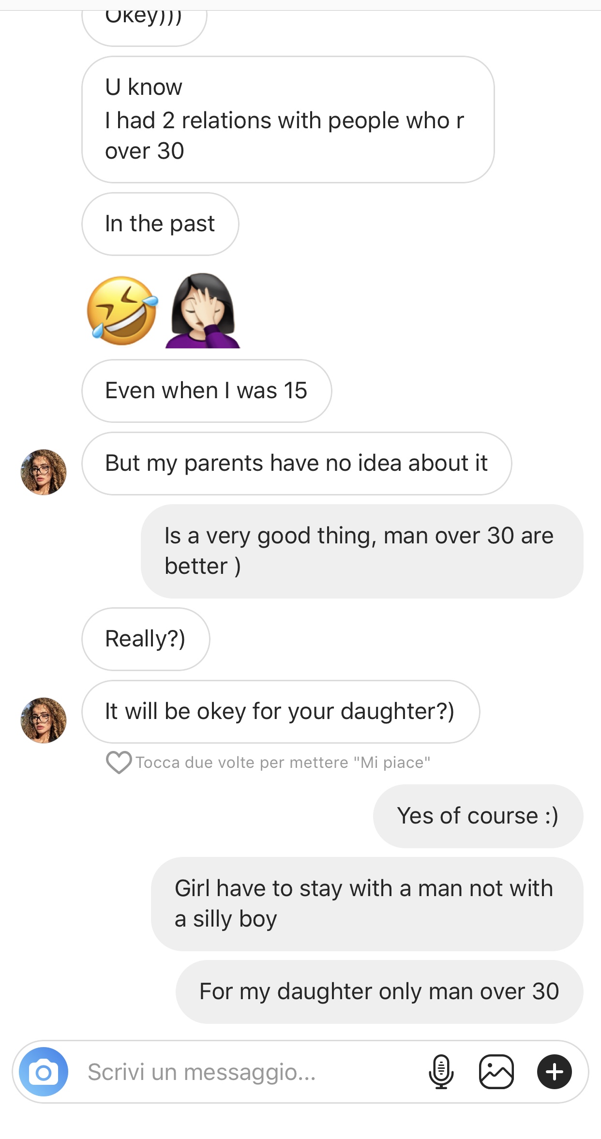Screen dimensions: 601x1139
Task: Tap the 'Tocca due volte' like hint text
Action: (283, 763)
